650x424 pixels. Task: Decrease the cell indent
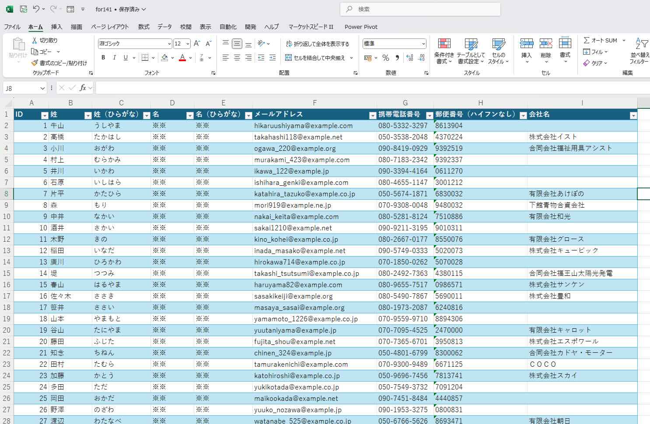click(x=261, y=58)
